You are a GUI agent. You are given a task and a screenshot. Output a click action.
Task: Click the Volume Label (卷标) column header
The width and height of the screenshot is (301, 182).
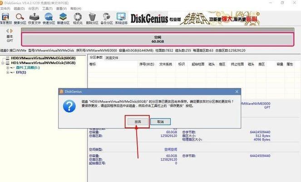click(x=93, y=64)
